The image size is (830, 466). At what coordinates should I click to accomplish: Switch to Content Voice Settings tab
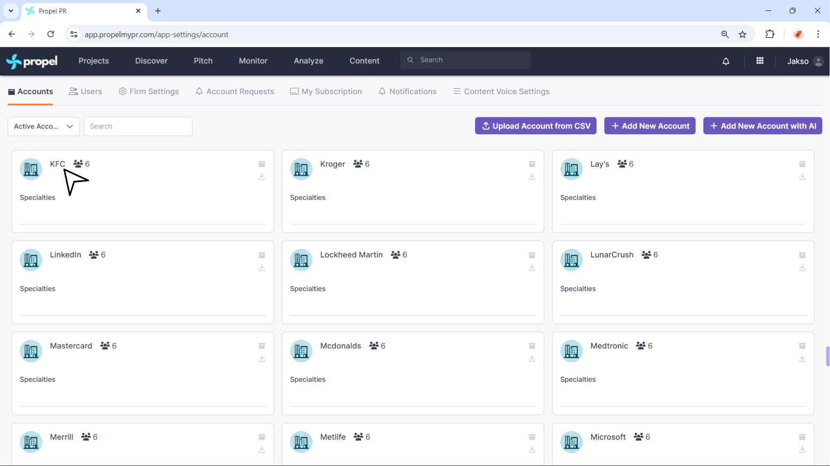pos(501,91)
